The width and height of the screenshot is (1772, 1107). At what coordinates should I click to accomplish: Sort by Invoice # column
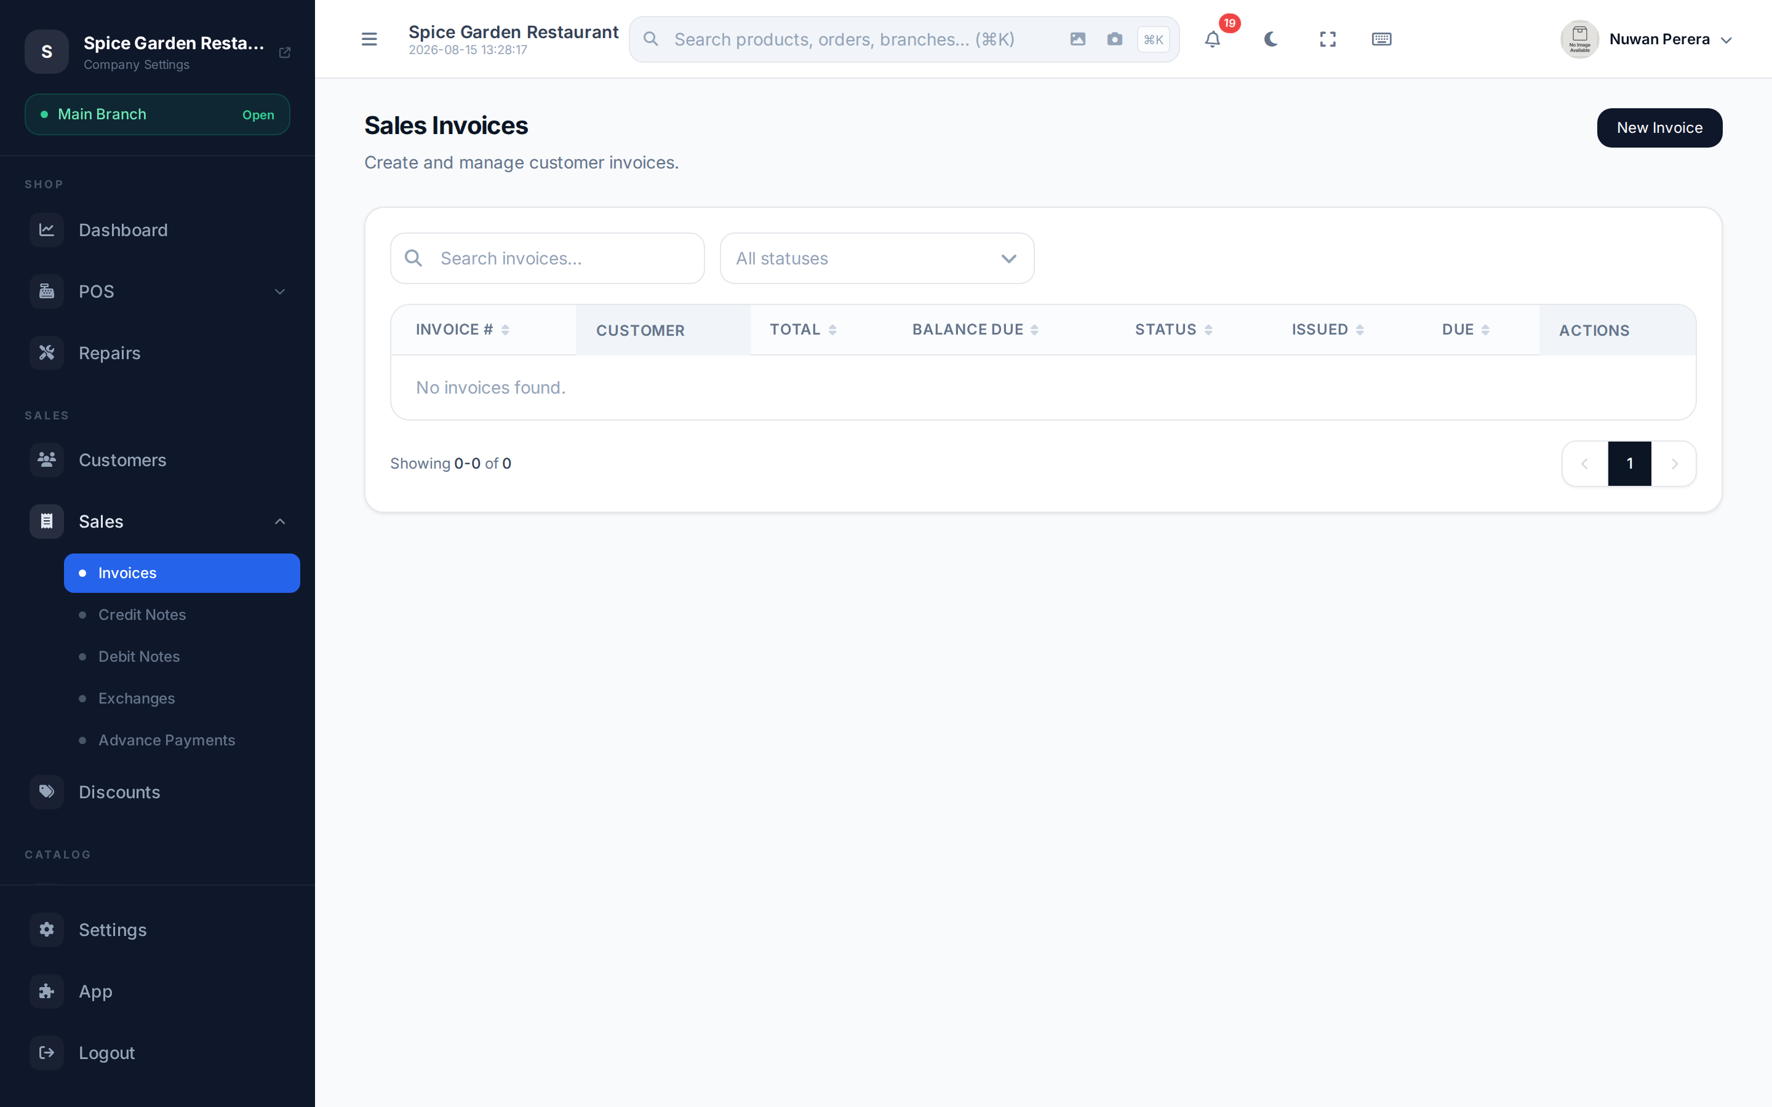[462, 330]
